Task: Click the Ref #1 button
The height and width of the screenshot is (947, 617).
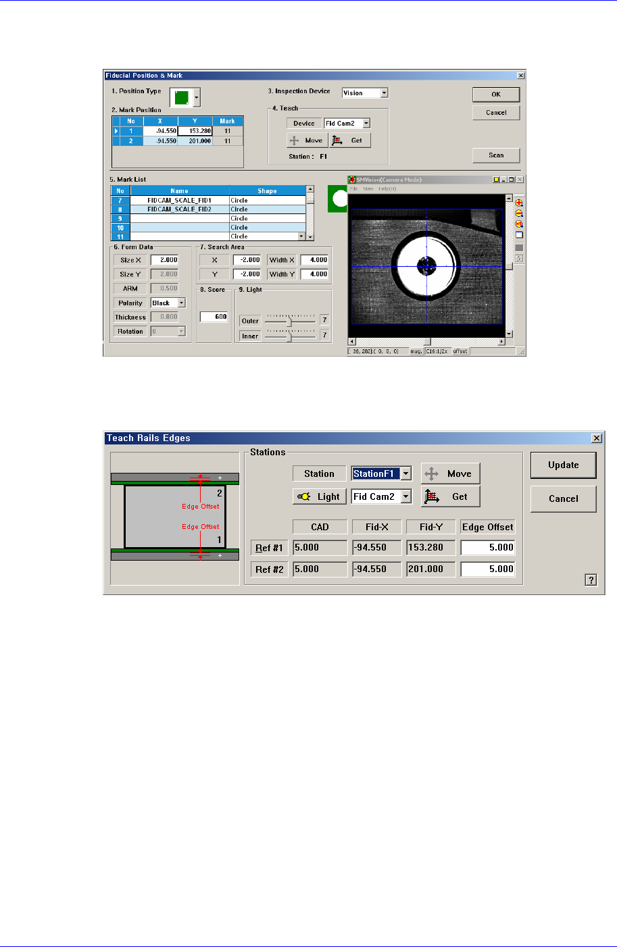Action: click(x=269, y=548)
